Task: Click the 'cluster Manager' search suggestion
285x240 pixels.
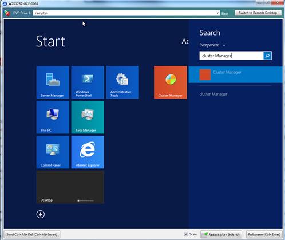Action: tap(213, 94)
